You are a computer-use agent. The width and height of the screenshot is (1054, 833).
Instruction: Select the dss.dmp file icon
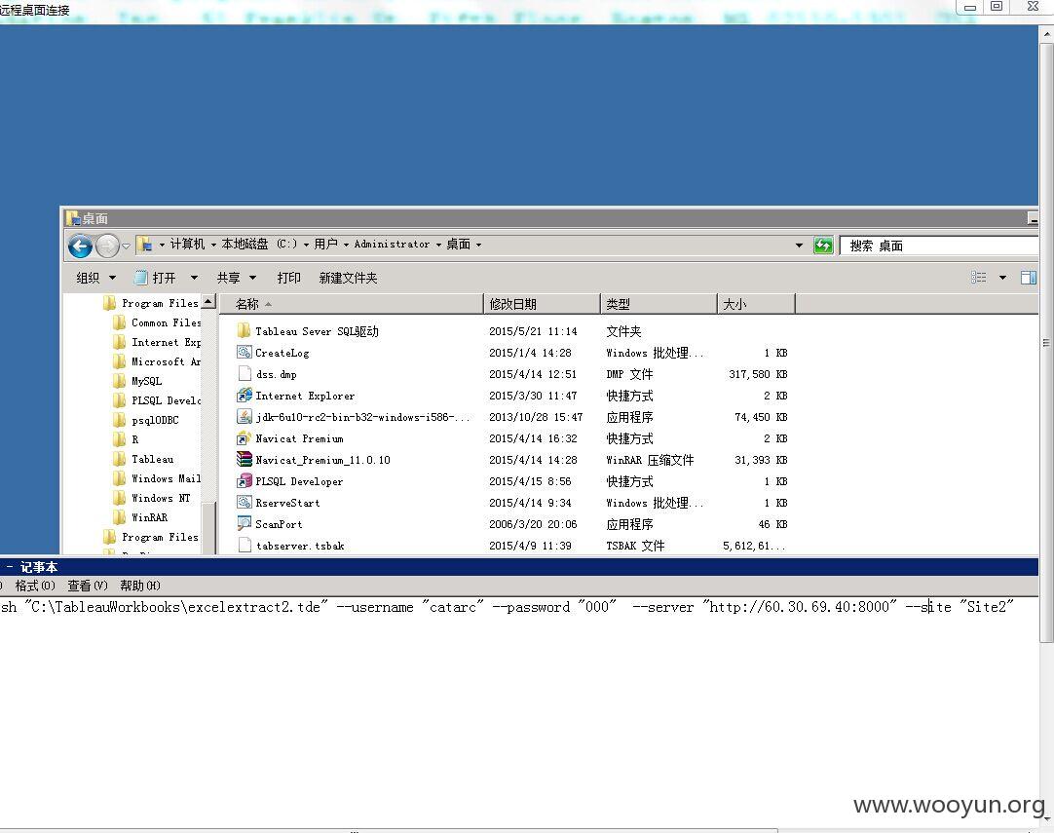click(245, 374)
